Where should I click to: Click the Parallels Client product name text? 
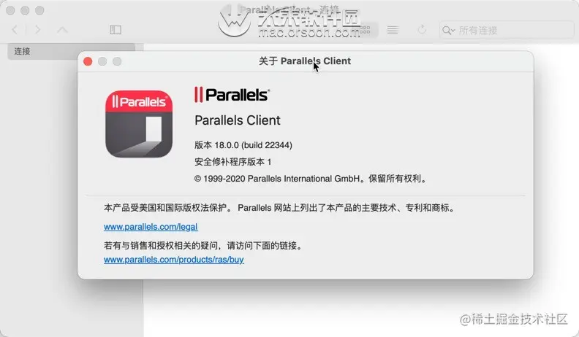pos(238,120)
